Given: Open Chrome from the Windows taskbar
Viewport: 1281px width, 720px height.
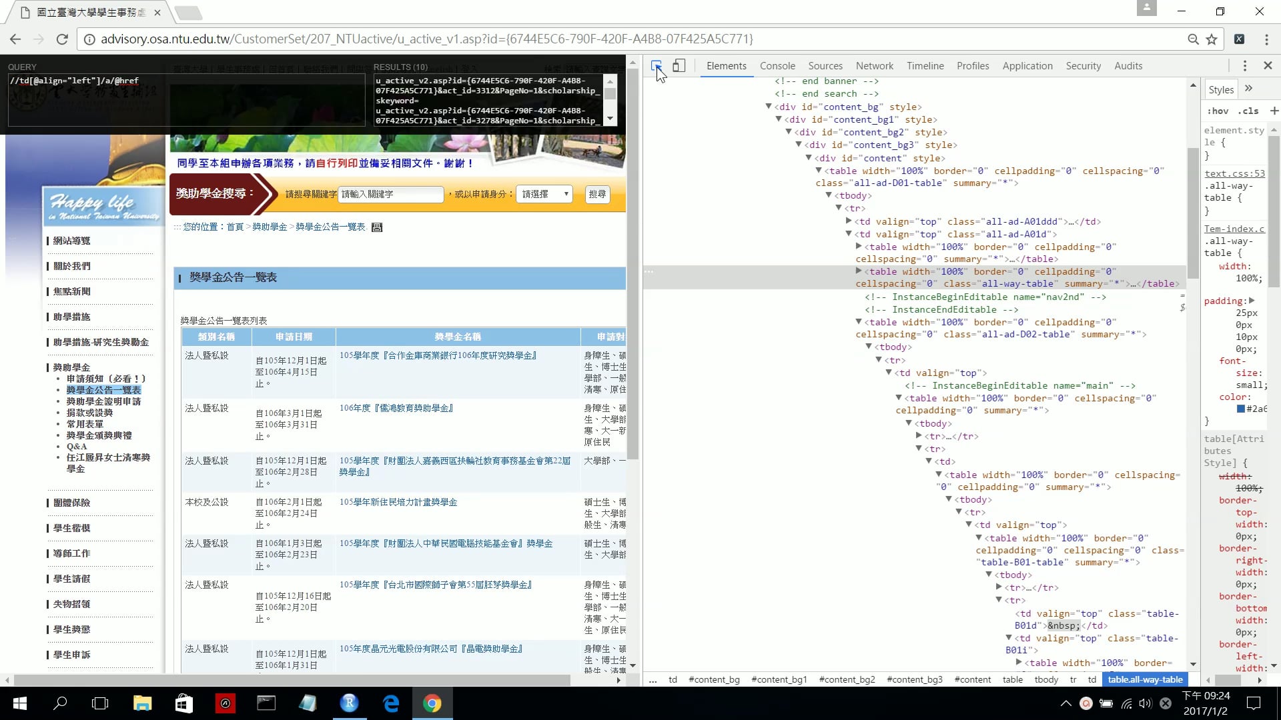Looking at the screenshot, I should pos(432,703).
